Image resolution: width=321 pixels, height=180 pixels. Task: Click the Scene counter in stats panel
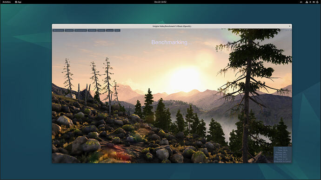click(282, 159)
